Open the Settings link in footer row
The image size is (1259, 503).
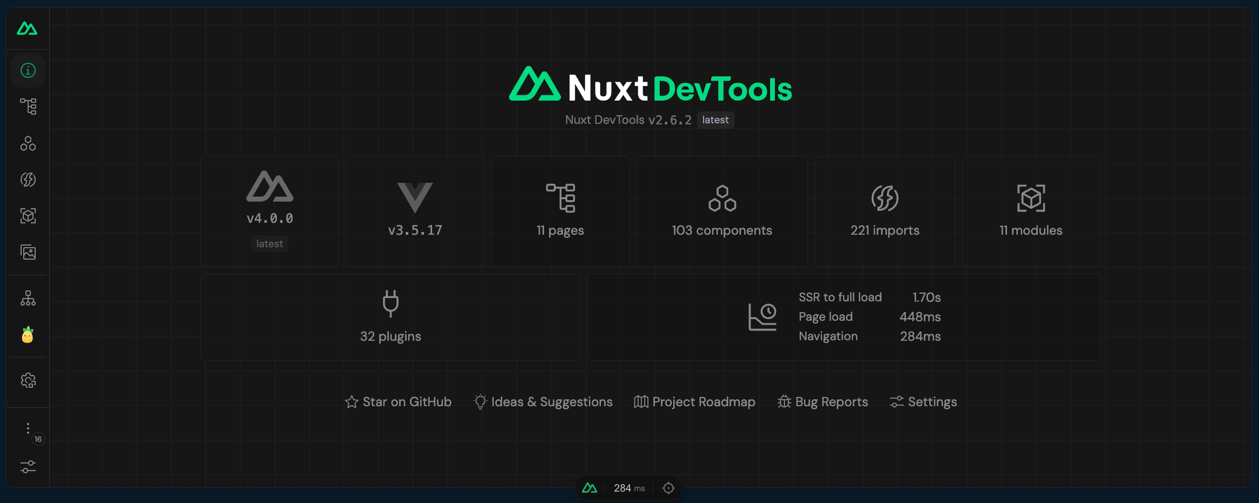[923, 402]
